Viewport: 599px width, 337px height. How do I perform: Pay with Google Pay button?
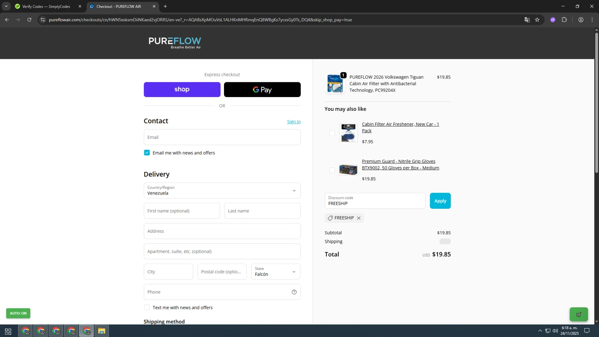click(x=262, y=89)
